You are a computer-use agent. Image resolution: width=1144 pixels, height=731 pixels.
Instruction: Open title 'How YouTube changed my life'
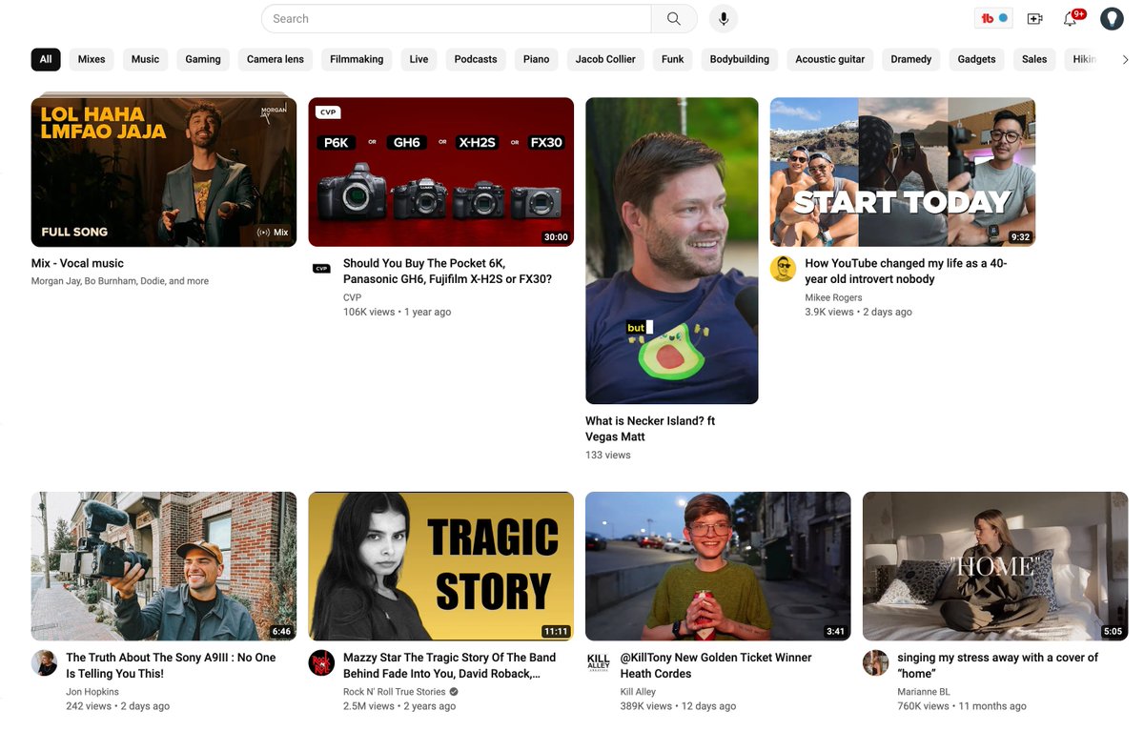tap(906, 272)
